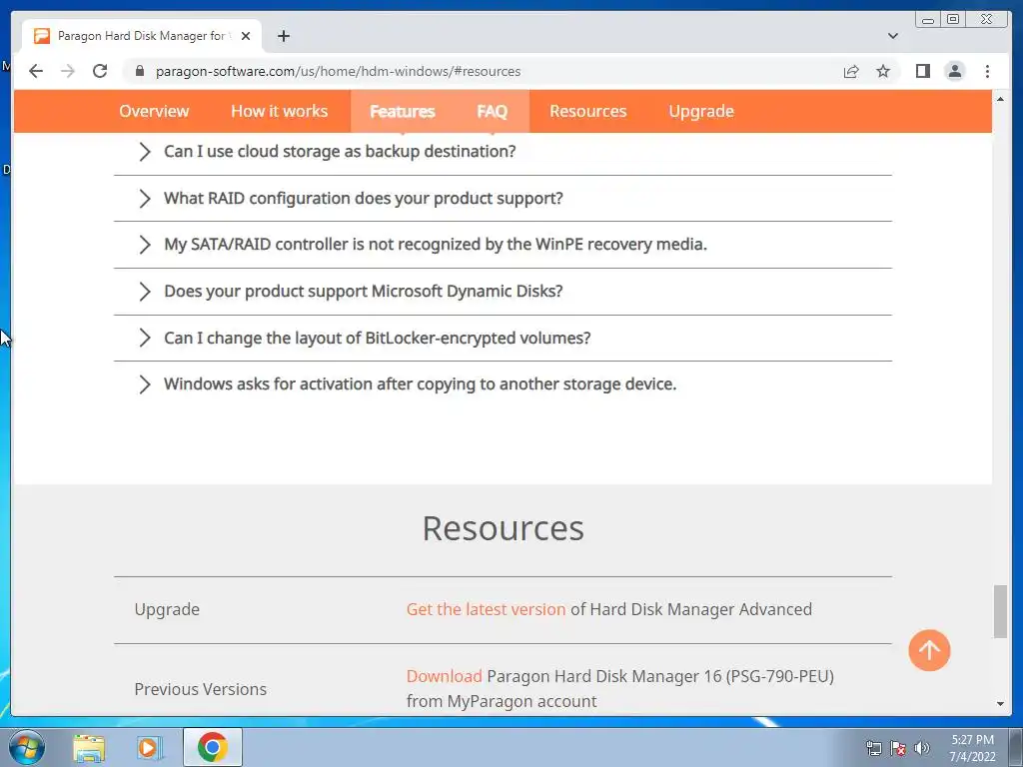Click the Download link for Hard Disk Manager 16
1023x767 pixels.
(444, 676)
